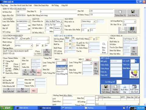The image size is (146, 110).
Task: Toggle the Cắt checkbox
Action: coord(4,63)
